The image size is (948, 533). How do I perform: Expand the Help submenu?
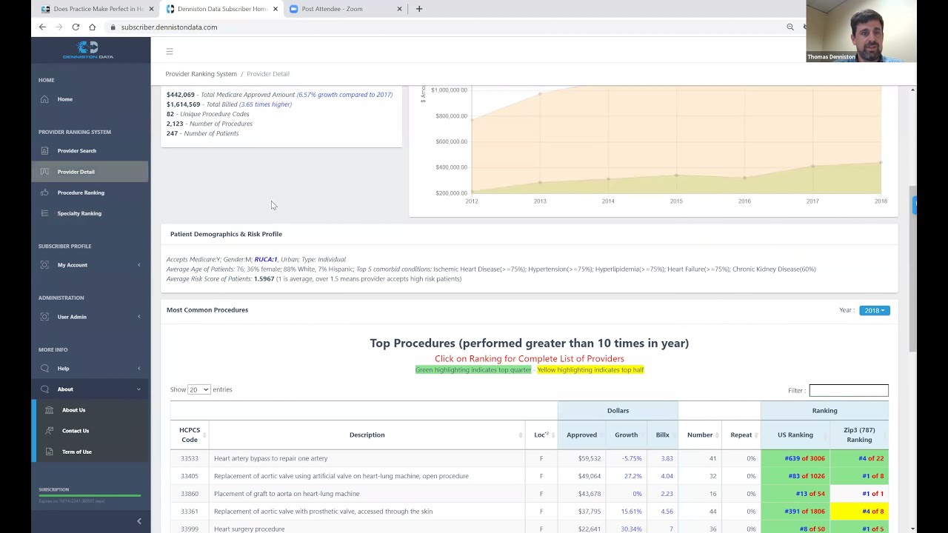138,369
